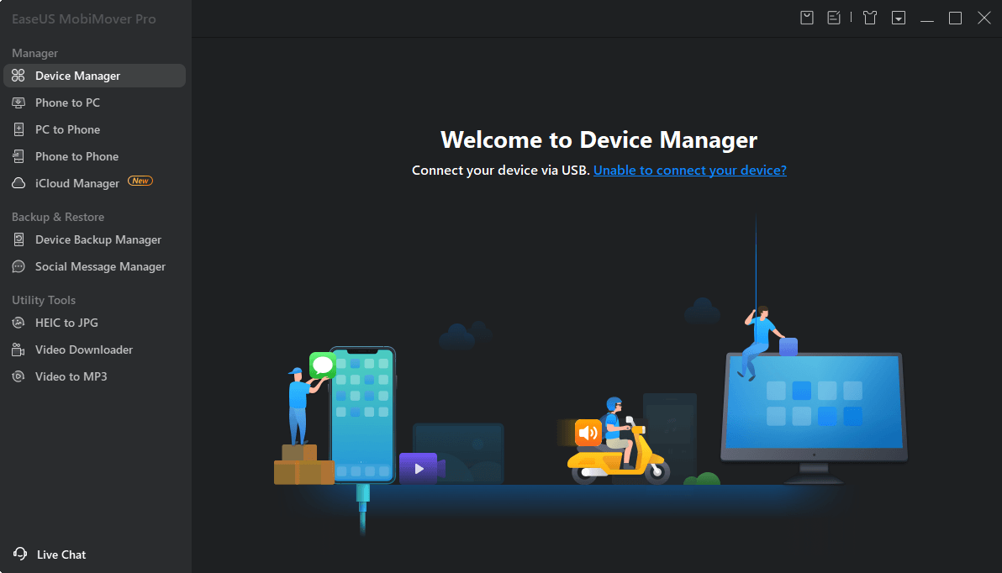
Task: Open the Phone to PC transfer tool
Action: 66,102
